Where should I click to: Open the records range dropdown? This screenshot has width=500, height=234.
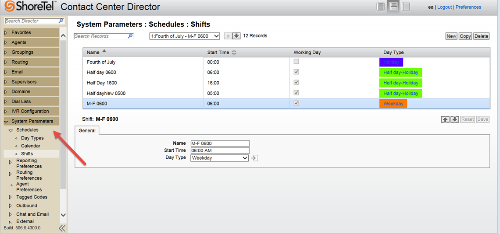pyautogui.click(x=185, y=36)
